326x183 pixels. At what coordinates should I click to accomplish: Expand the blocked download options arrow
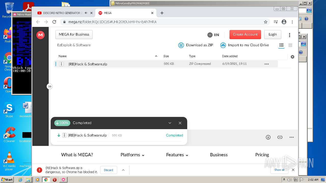point(123,170)
